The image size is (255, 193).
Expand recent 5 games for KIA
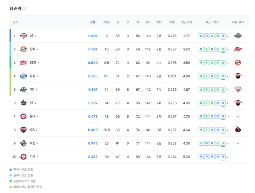[x=228, y=130]
